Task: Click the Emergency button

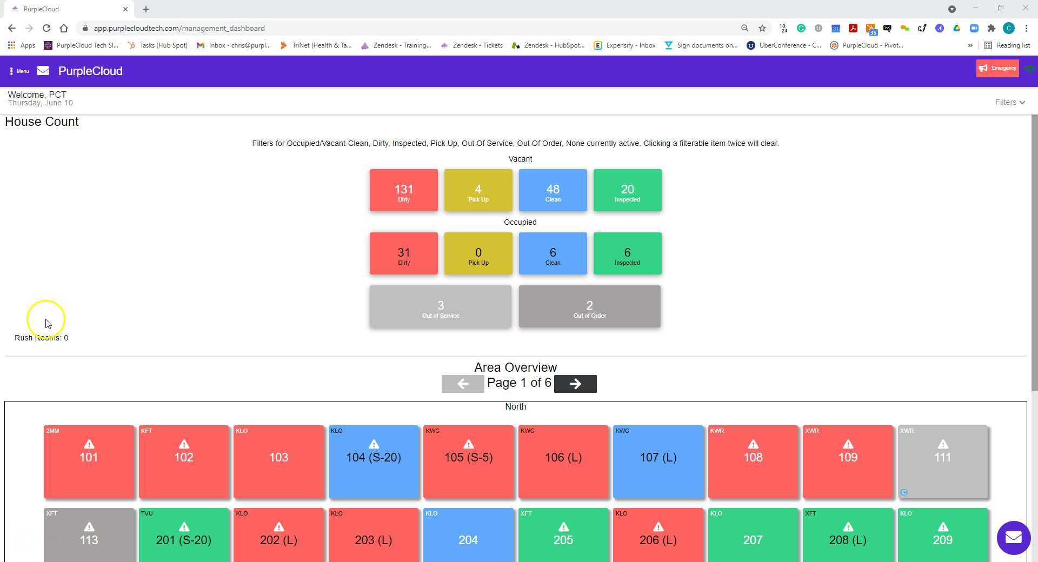Action: [997, 68]
